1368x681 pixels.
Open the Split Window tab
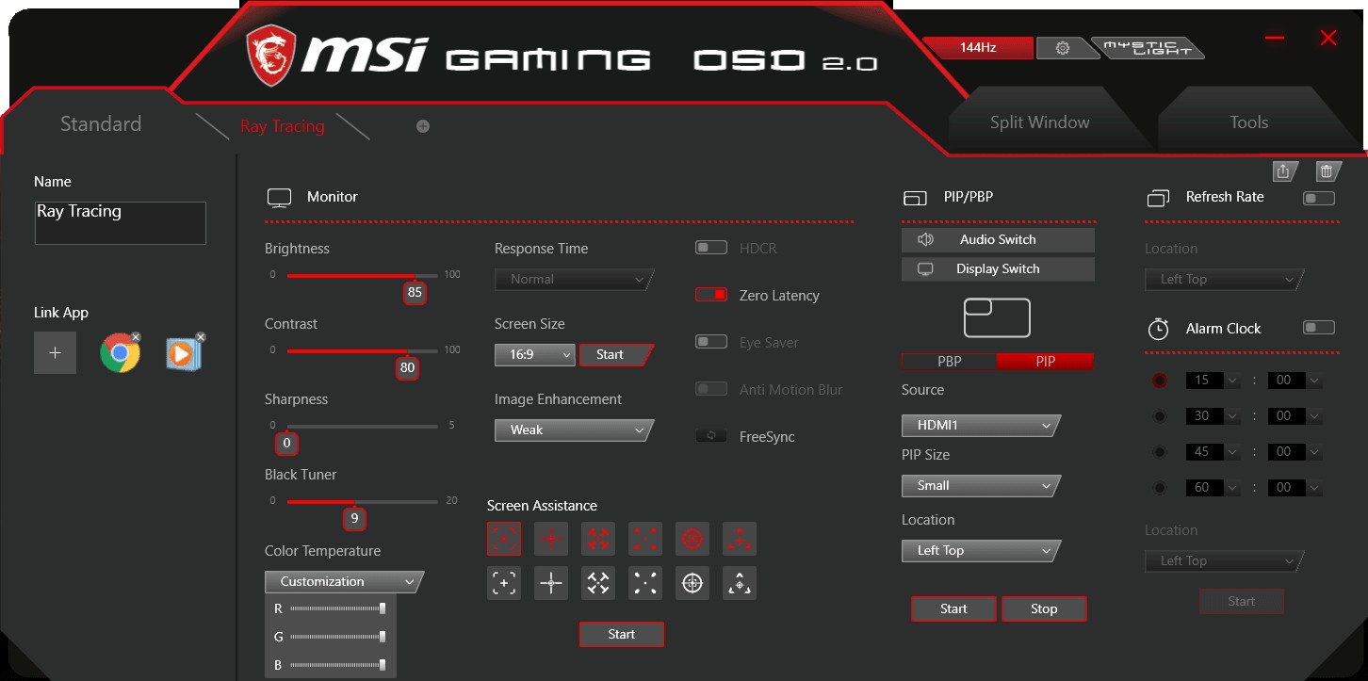click(x=1040, y=122)
